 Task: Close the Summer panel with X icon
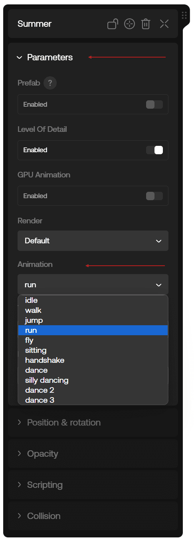pyautogui.click(x=164, y=24)
